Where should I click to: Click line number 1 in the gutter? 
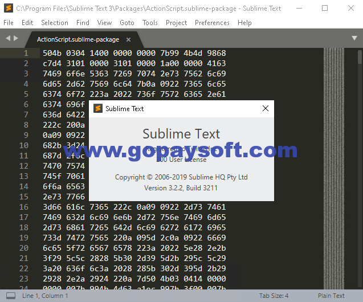26,53
